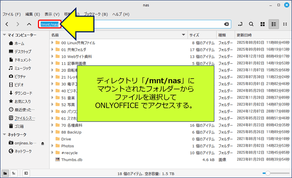The width and height of the screenshot is (292, 178).
Task: Sort by the 更新日時 column header
Action: pos(244,35)
